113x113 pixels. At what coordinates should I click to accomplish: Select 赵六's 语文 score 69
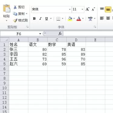pos(38,64)
